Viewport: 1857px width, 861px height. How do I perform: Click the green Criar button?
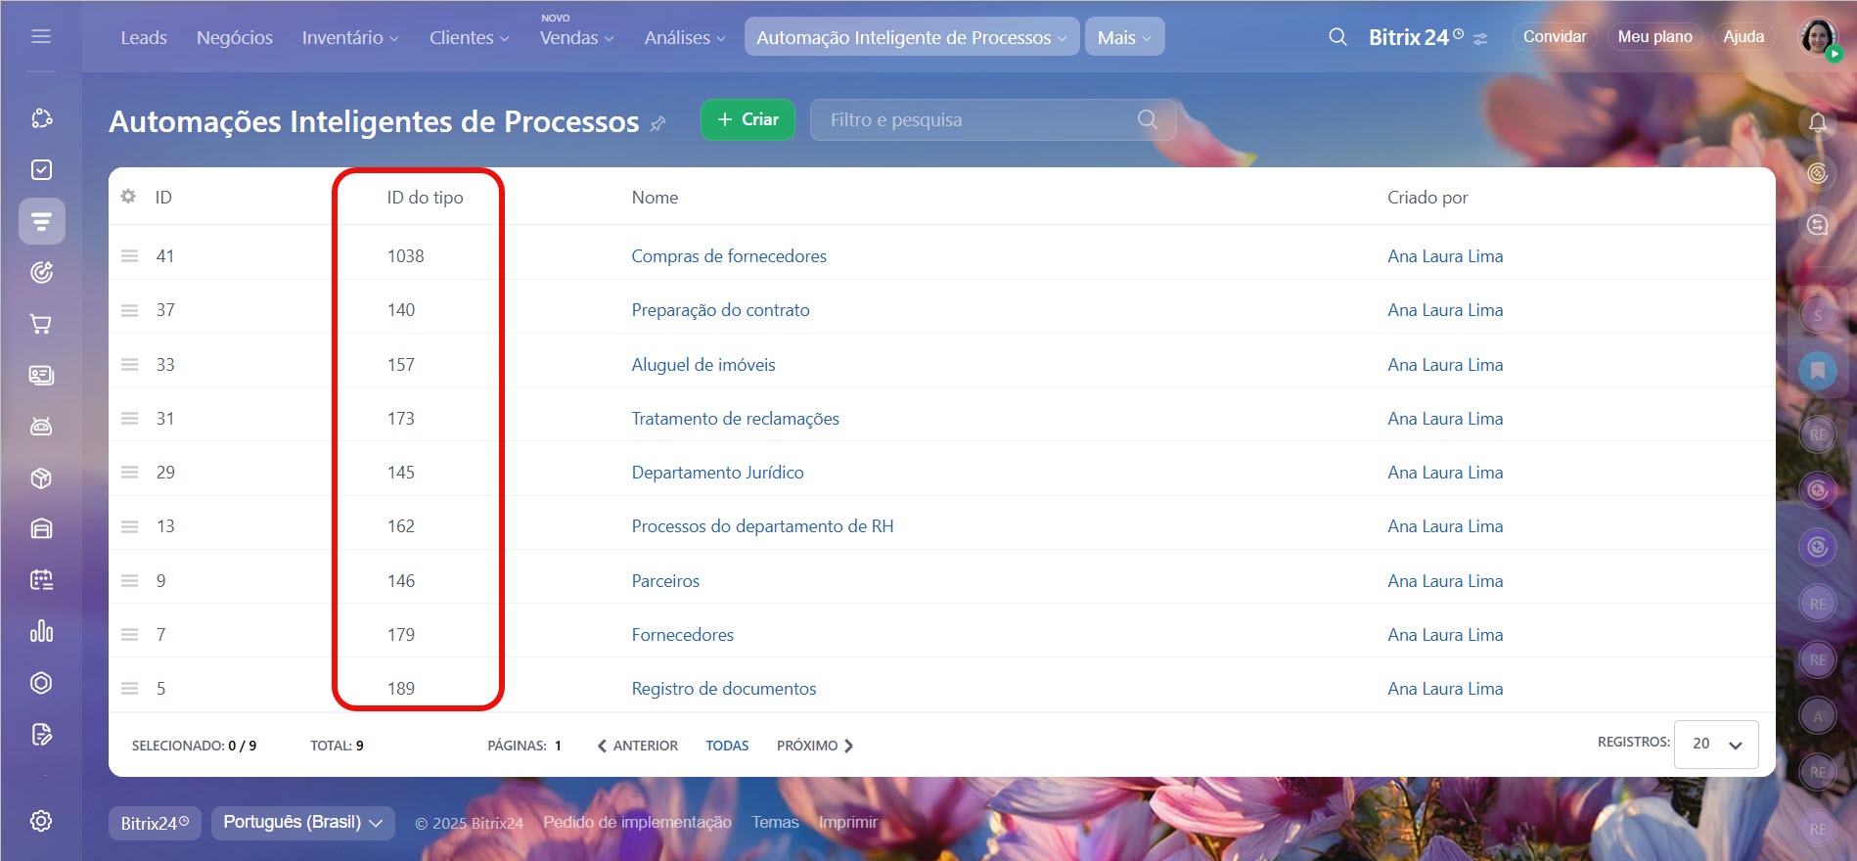[x=747, y=119]
